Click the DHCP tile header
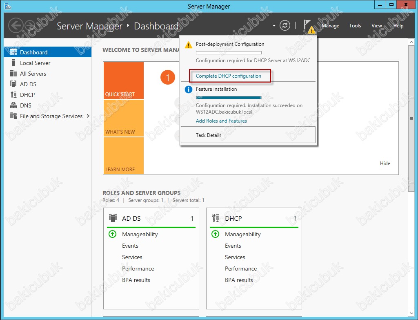 (254, 218)
